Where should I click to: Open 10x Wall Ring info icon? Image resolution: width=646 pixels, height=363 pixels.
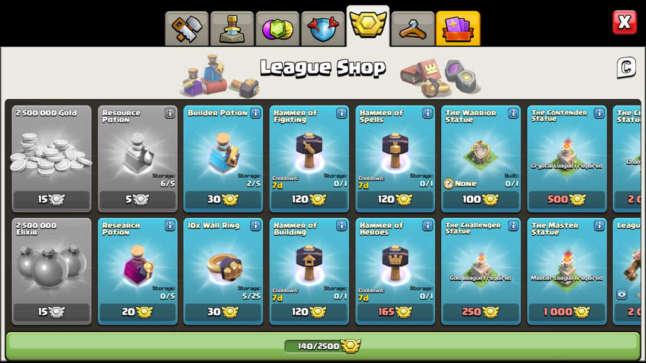255,225
